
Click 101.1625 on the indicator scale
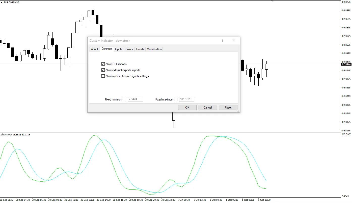(x=346, y=134)
